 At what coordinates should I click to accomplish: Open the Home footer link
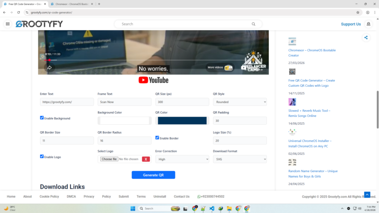(11, 197)
